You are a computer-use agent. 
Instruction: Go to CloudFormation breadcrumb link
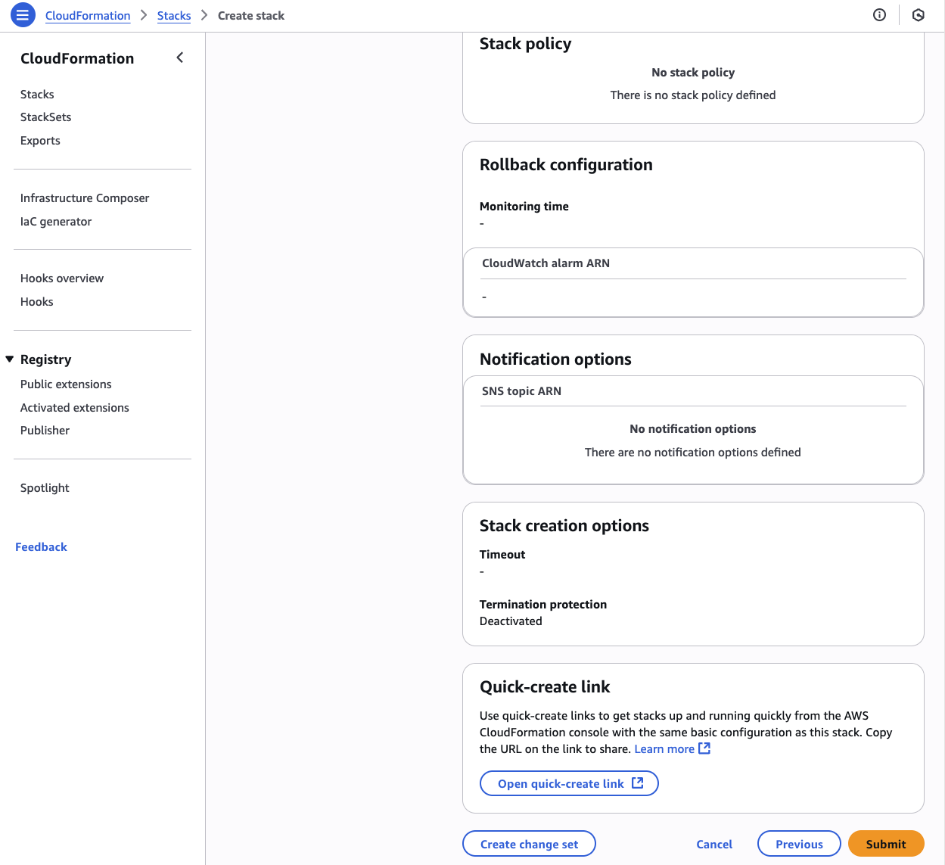point(88,16)
